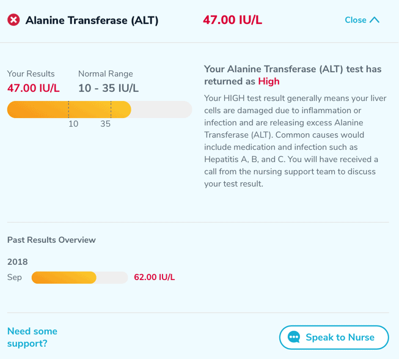
Task: Click the header value 47.00 IU/L
Action: pyautogui.click(x=232, y=20)
